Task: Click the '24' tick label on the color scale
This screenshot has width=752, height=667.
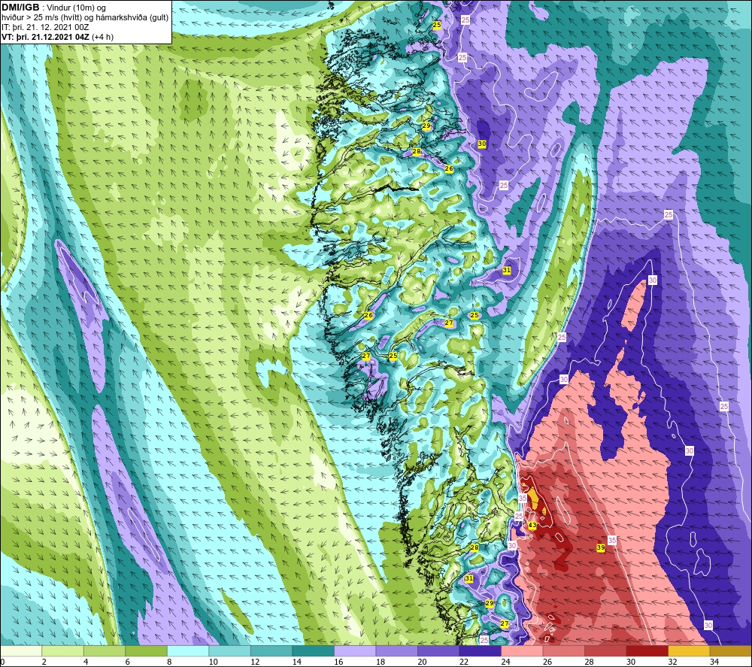Action: coord(505,662)
